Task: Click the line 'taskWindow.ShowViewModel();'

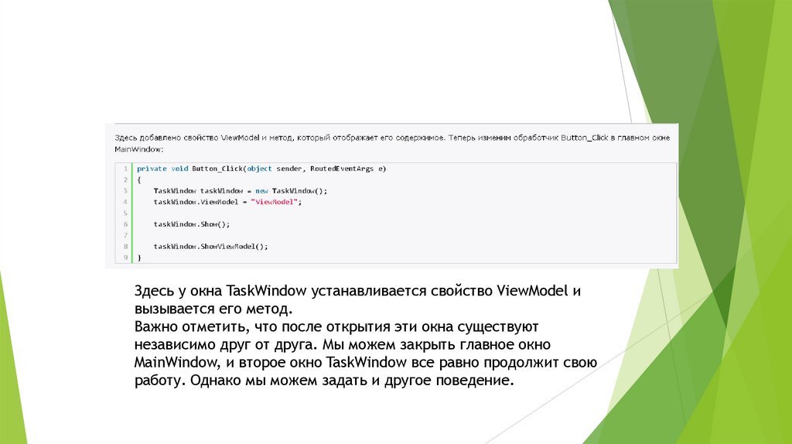Action: click(x=210, y=247)
